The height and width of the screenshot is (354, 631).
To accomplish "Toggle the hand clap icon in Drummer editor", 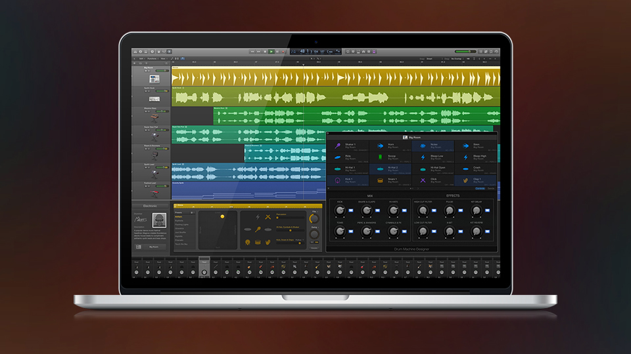I will pyautogui.click(x=268, y=242).
